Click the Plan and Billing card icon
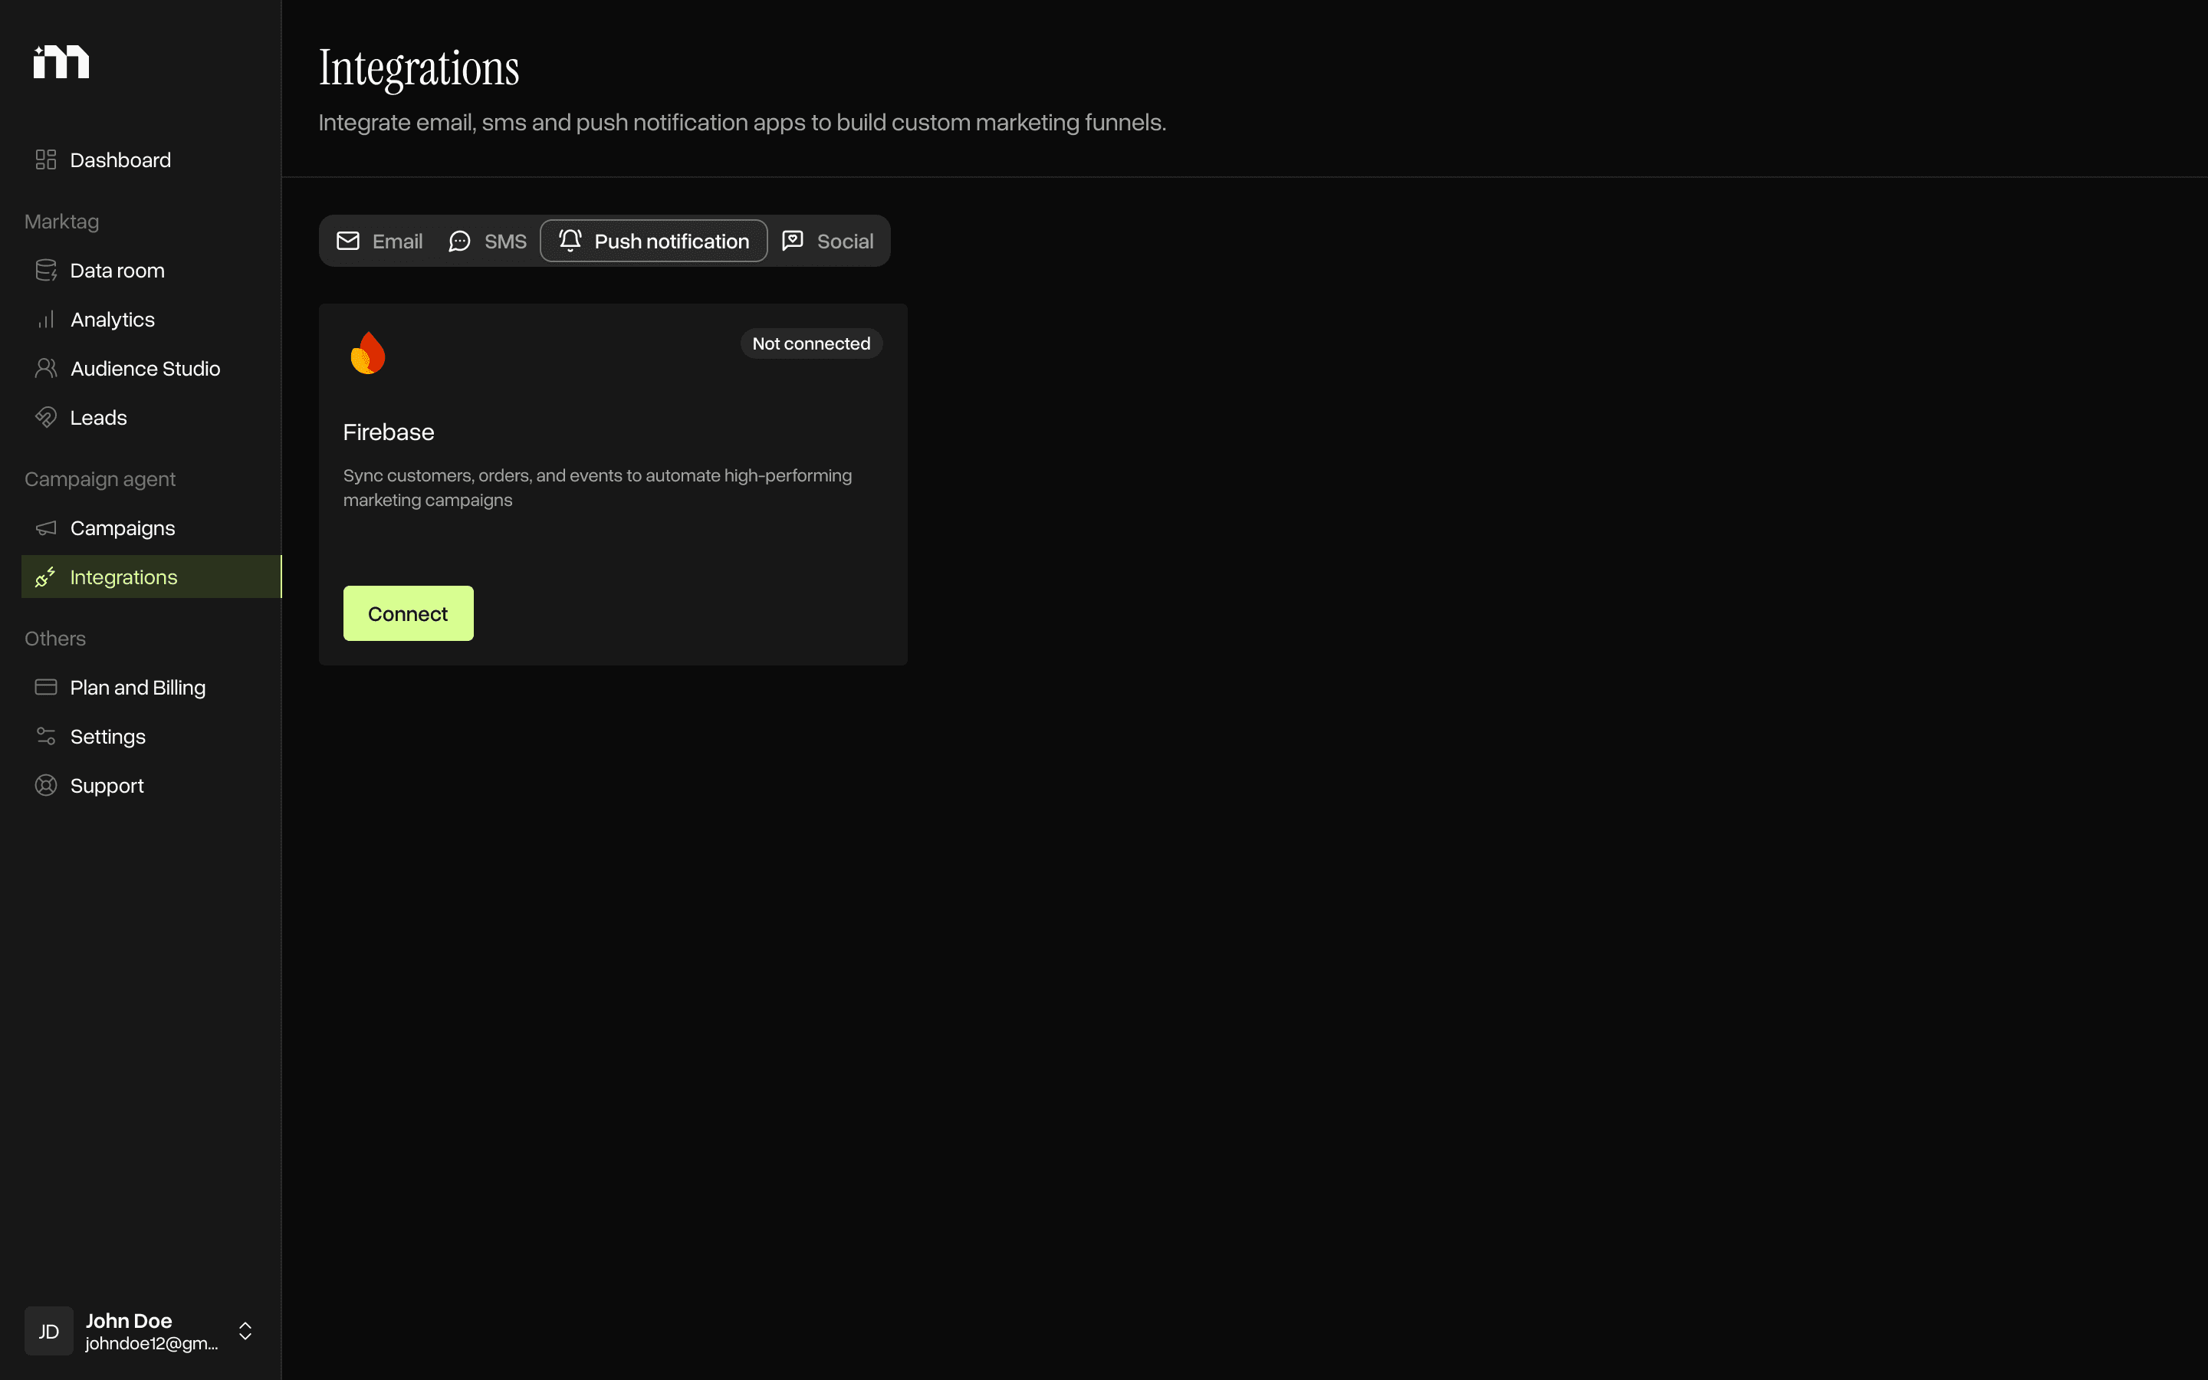This screenshot has height=1380, width=2208. (x=46, y=687)
